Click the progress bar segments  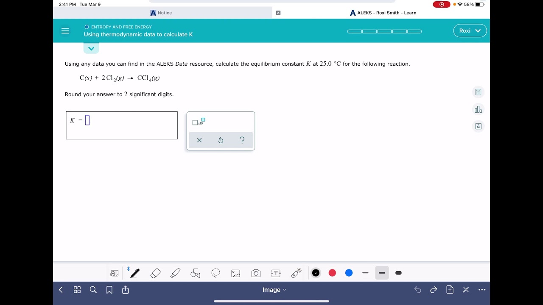pyautogui.click(x=384, y=31)
